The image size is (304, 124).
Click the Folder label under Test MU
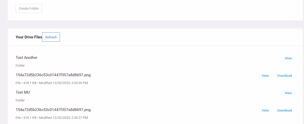[20, 100]
